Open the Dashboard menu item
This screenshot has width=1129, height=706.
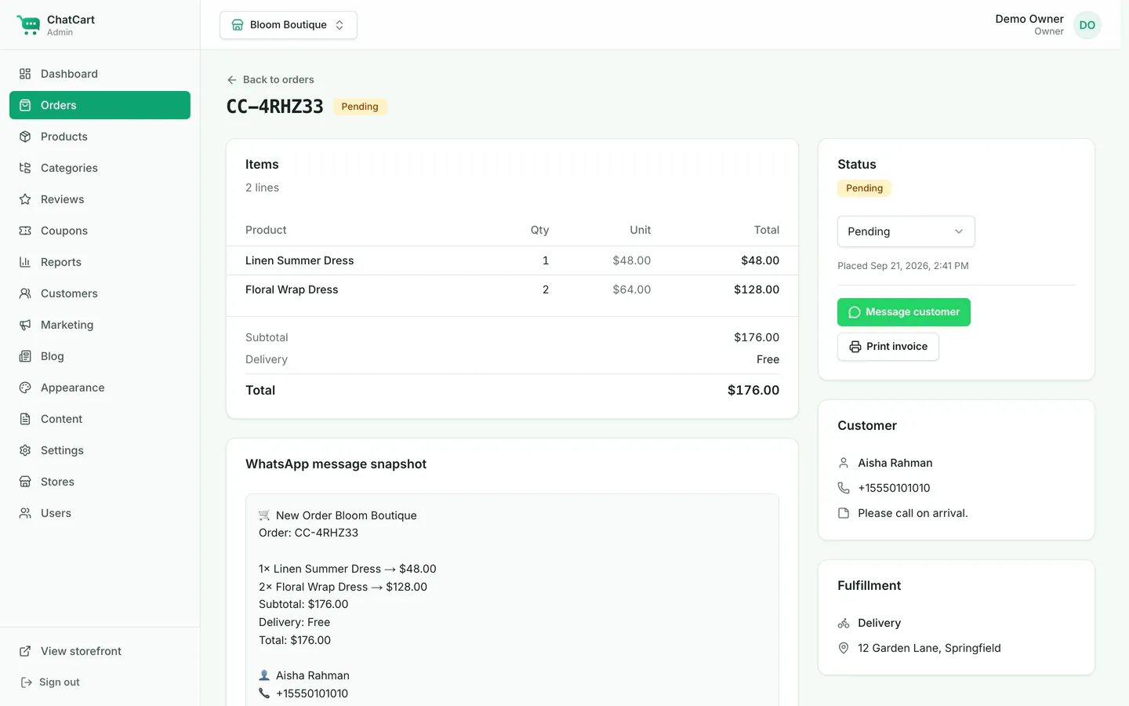[x=100, y=74]
